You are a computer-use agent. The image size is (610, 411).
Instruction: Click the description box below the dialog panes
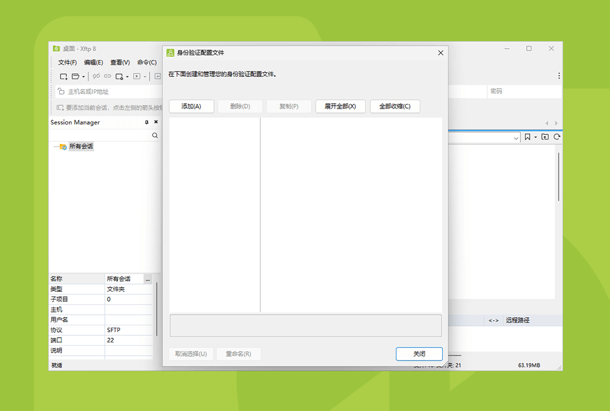pyautogui.click(x=306, y=326)
